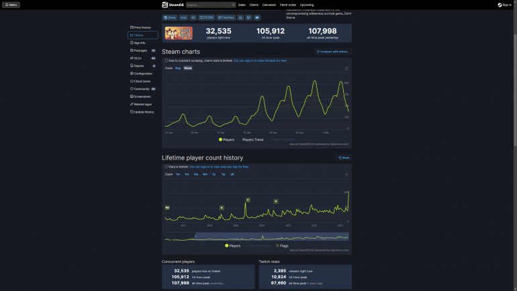
Task: Click the lifetime chart download icon
Action: pos(346,174)
